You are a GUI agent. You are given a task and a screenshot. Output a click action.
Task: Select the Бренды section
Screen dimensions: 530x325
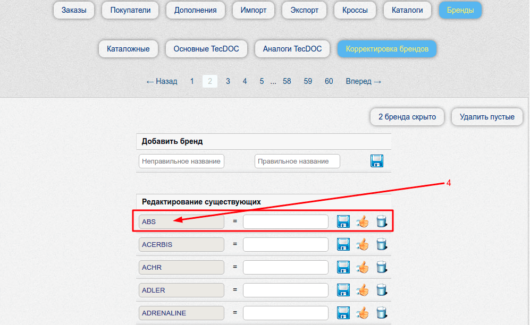[460, 10]
